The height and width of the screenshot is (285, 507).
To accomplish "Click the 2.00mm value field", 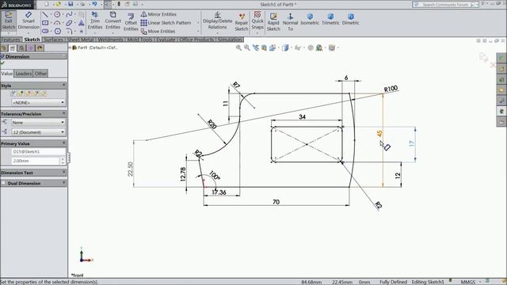I will coord(36,161).
